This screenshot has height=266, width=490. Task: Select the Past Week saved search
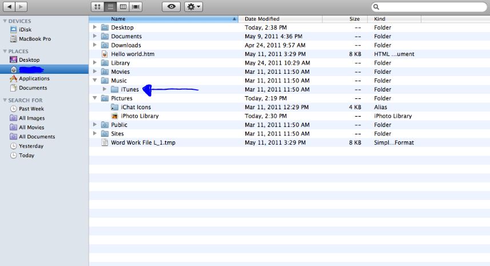(31, 109)
